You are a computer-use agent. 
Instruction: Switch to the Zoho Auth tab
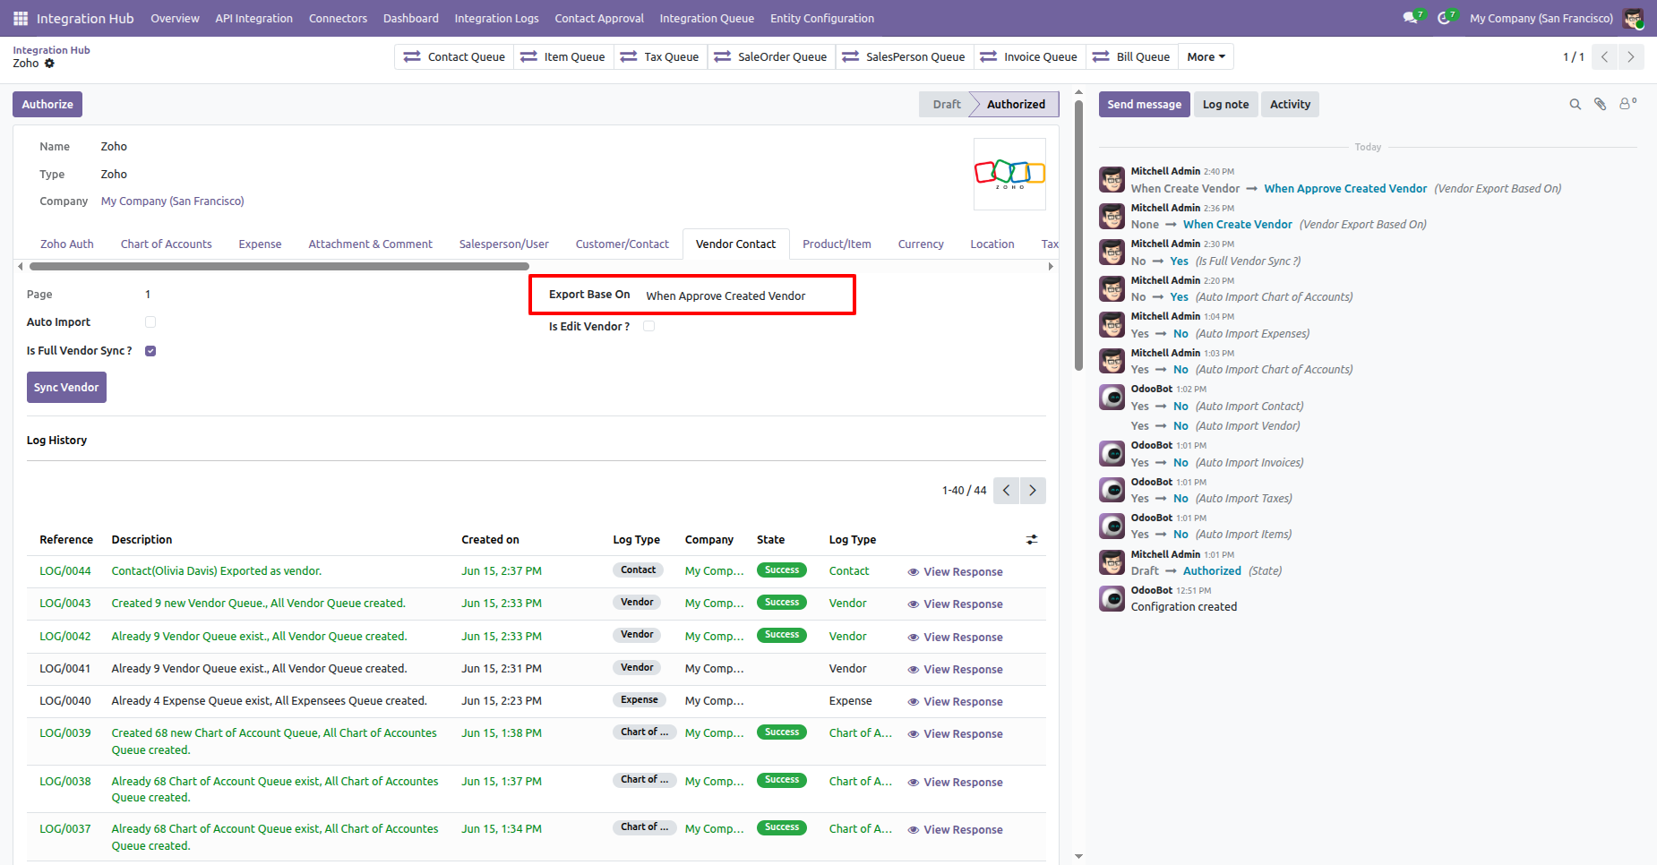click(x=67, y=244)
